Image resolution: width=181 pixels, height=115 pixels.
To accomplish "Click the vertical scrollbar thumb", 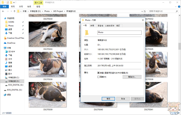I will pyautogui.click(x=179, y=46).
